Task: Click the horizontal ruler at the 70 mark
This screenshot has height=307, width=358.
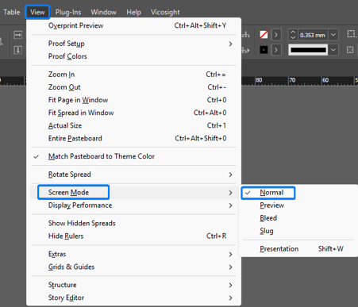Action: tap(292, 80)
